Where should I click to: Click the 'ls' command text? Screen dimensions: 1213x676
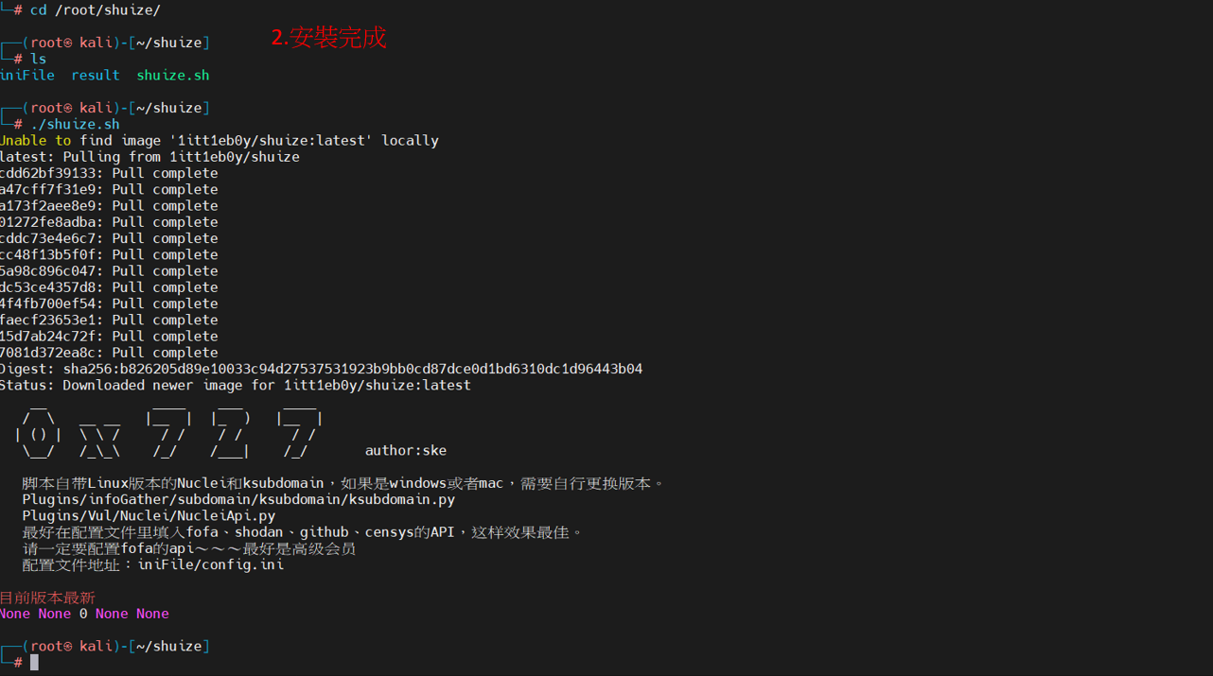[x=38, y=59]
